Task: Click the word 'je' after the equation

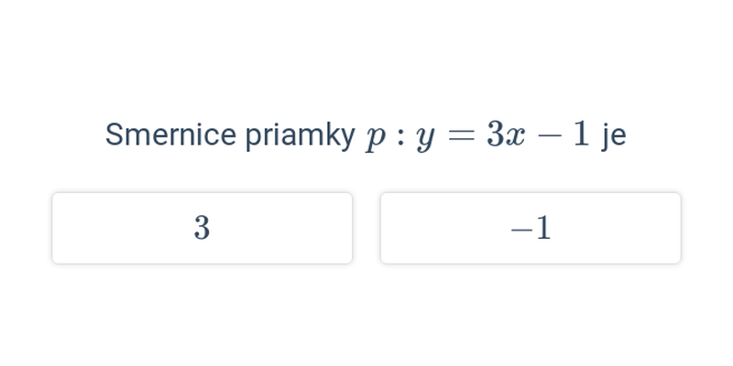Action: tap(613, 135)
